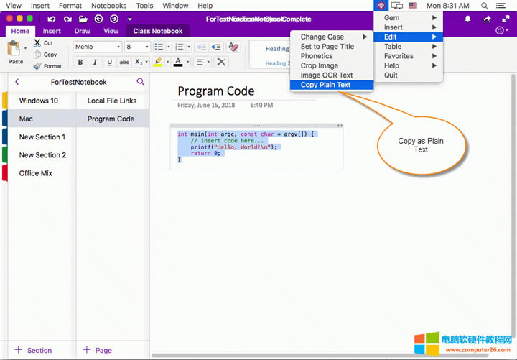The image size is (517, 360).
Task: Open the notebook folder icon
Action: coord(83,19)
